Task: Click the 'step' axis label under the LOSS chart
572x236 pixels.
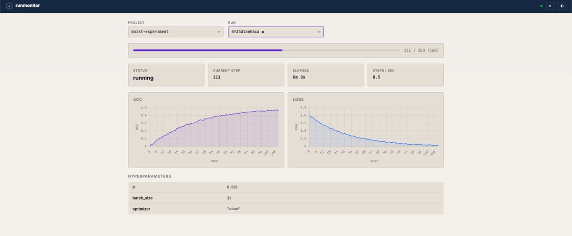Action: (374, 161)
